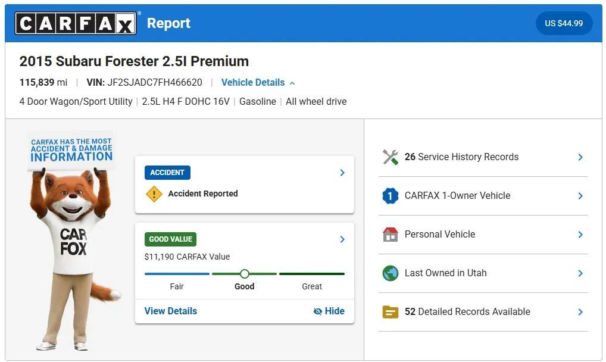The image size is (606, 362).
Task: Click the value slider handle at Good
Action: [x=244, y=274]
